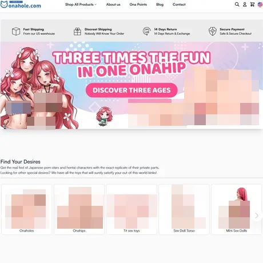This screenshot has width=263, height=263.
Task: Click the Fast Shipping box icon
Action: (x=16, y=31)
